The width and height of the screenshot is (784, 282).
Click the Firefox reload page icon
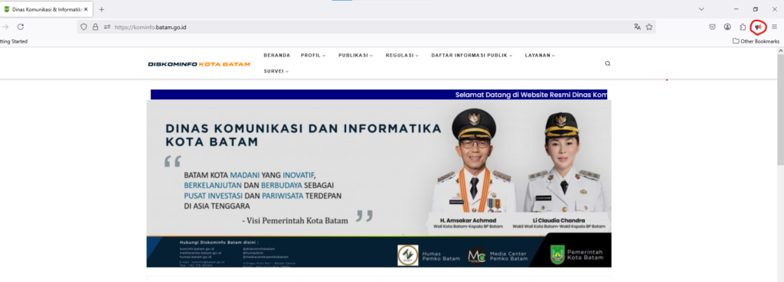click(x=21, y=27)
